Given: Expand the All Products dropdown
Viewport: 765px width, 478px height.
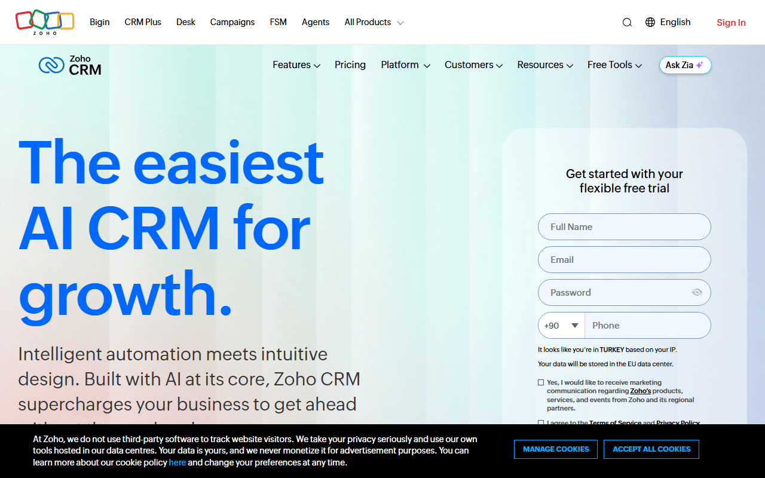Looking at the screenshot, I should (x=374, y=22).
